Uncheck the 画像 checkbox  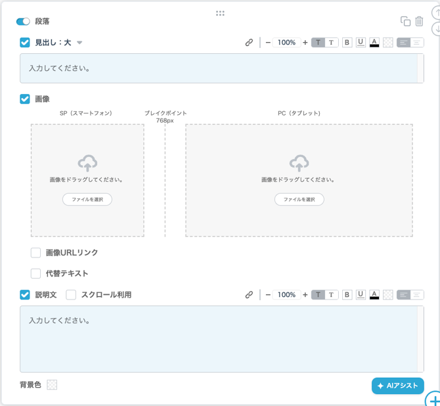[25, 99]
